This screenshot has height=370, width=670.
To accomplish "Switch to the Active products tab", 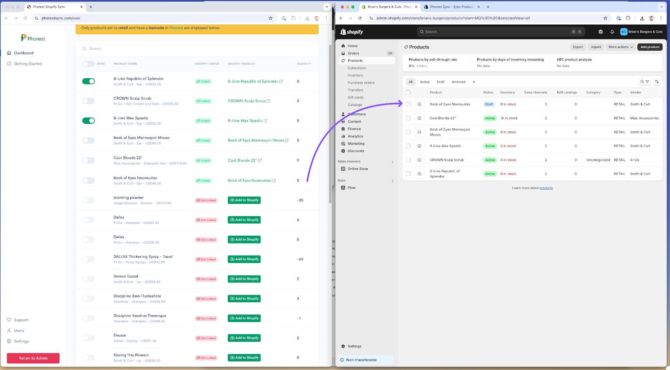I will (425, 82).
